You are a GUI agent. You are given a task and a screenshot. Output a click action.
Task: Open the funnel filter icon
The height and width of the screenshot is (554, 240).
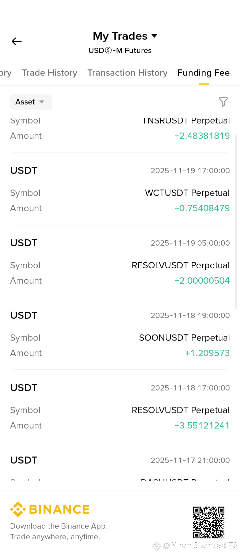pyautogui.click(x=223, y=102)
